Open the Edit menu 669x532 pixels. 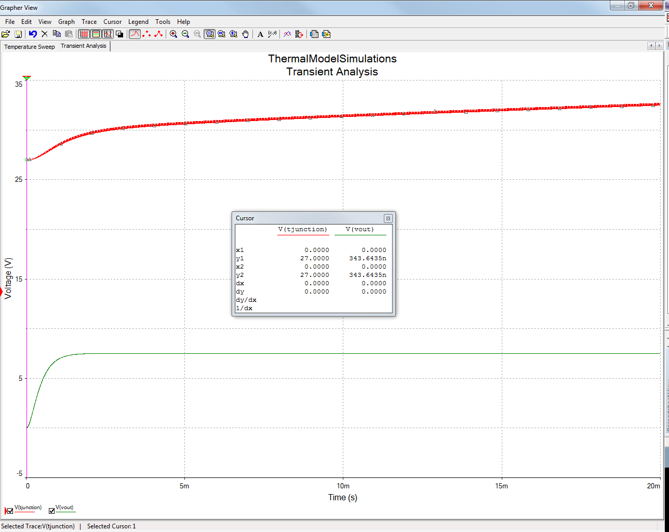tap(26, 22)
